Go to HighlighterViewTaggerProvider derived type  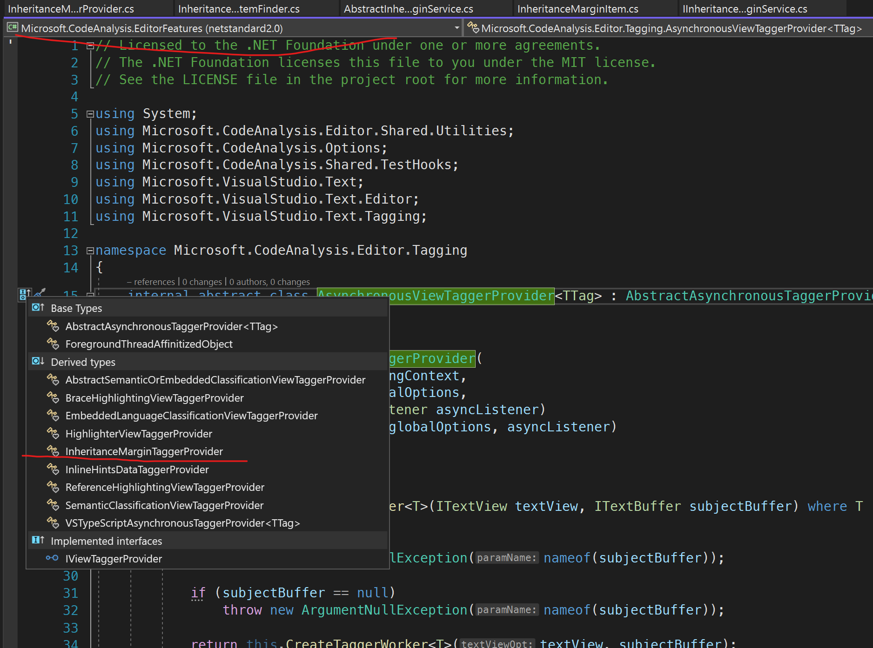coord(139,434)
